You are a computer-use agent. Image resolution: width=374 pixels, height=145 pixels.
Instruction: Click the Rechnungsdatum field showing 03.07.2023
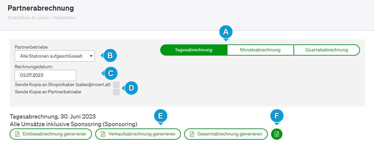[45, 75]
